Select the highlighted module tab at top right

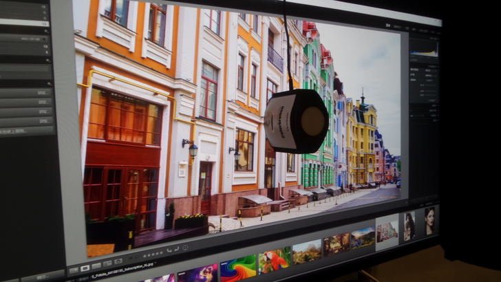tap(387, 25)
